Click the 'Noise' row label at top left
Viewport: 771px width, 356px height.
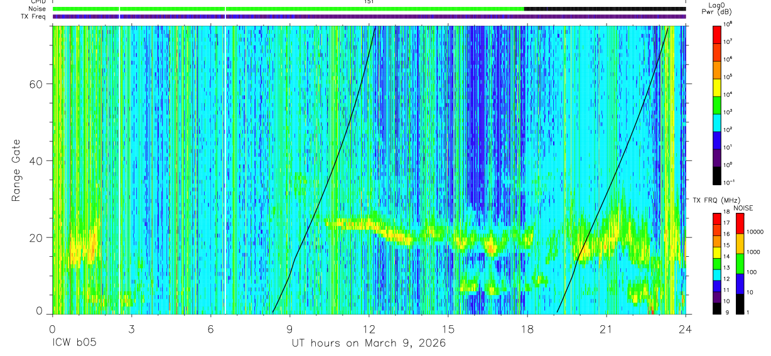(x=37, y=9)
